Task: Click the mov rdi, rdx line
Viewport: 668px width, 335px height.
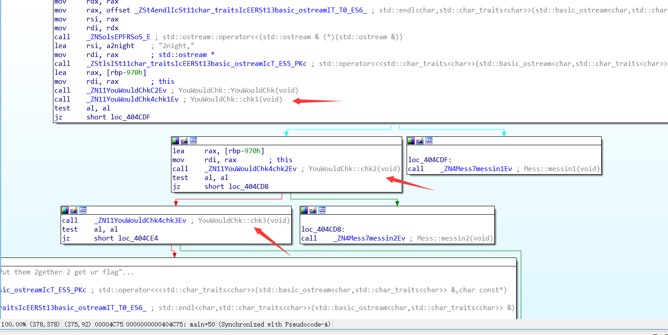Action: pyautogui.click(x=86, y=28)
